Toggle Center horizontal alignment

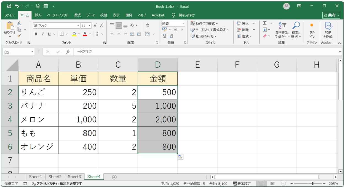119,34
